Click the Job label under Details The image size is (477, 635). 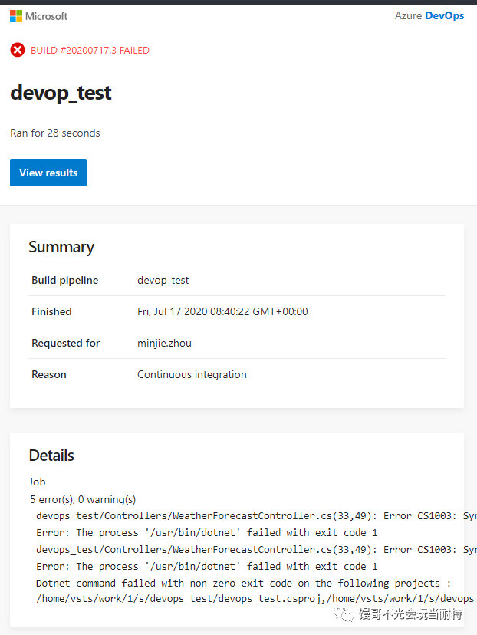coord(37,482)
